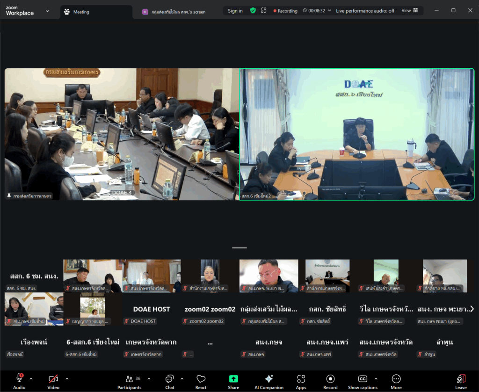
Task: Click the More options icon
Action: [x=396, y=381]
